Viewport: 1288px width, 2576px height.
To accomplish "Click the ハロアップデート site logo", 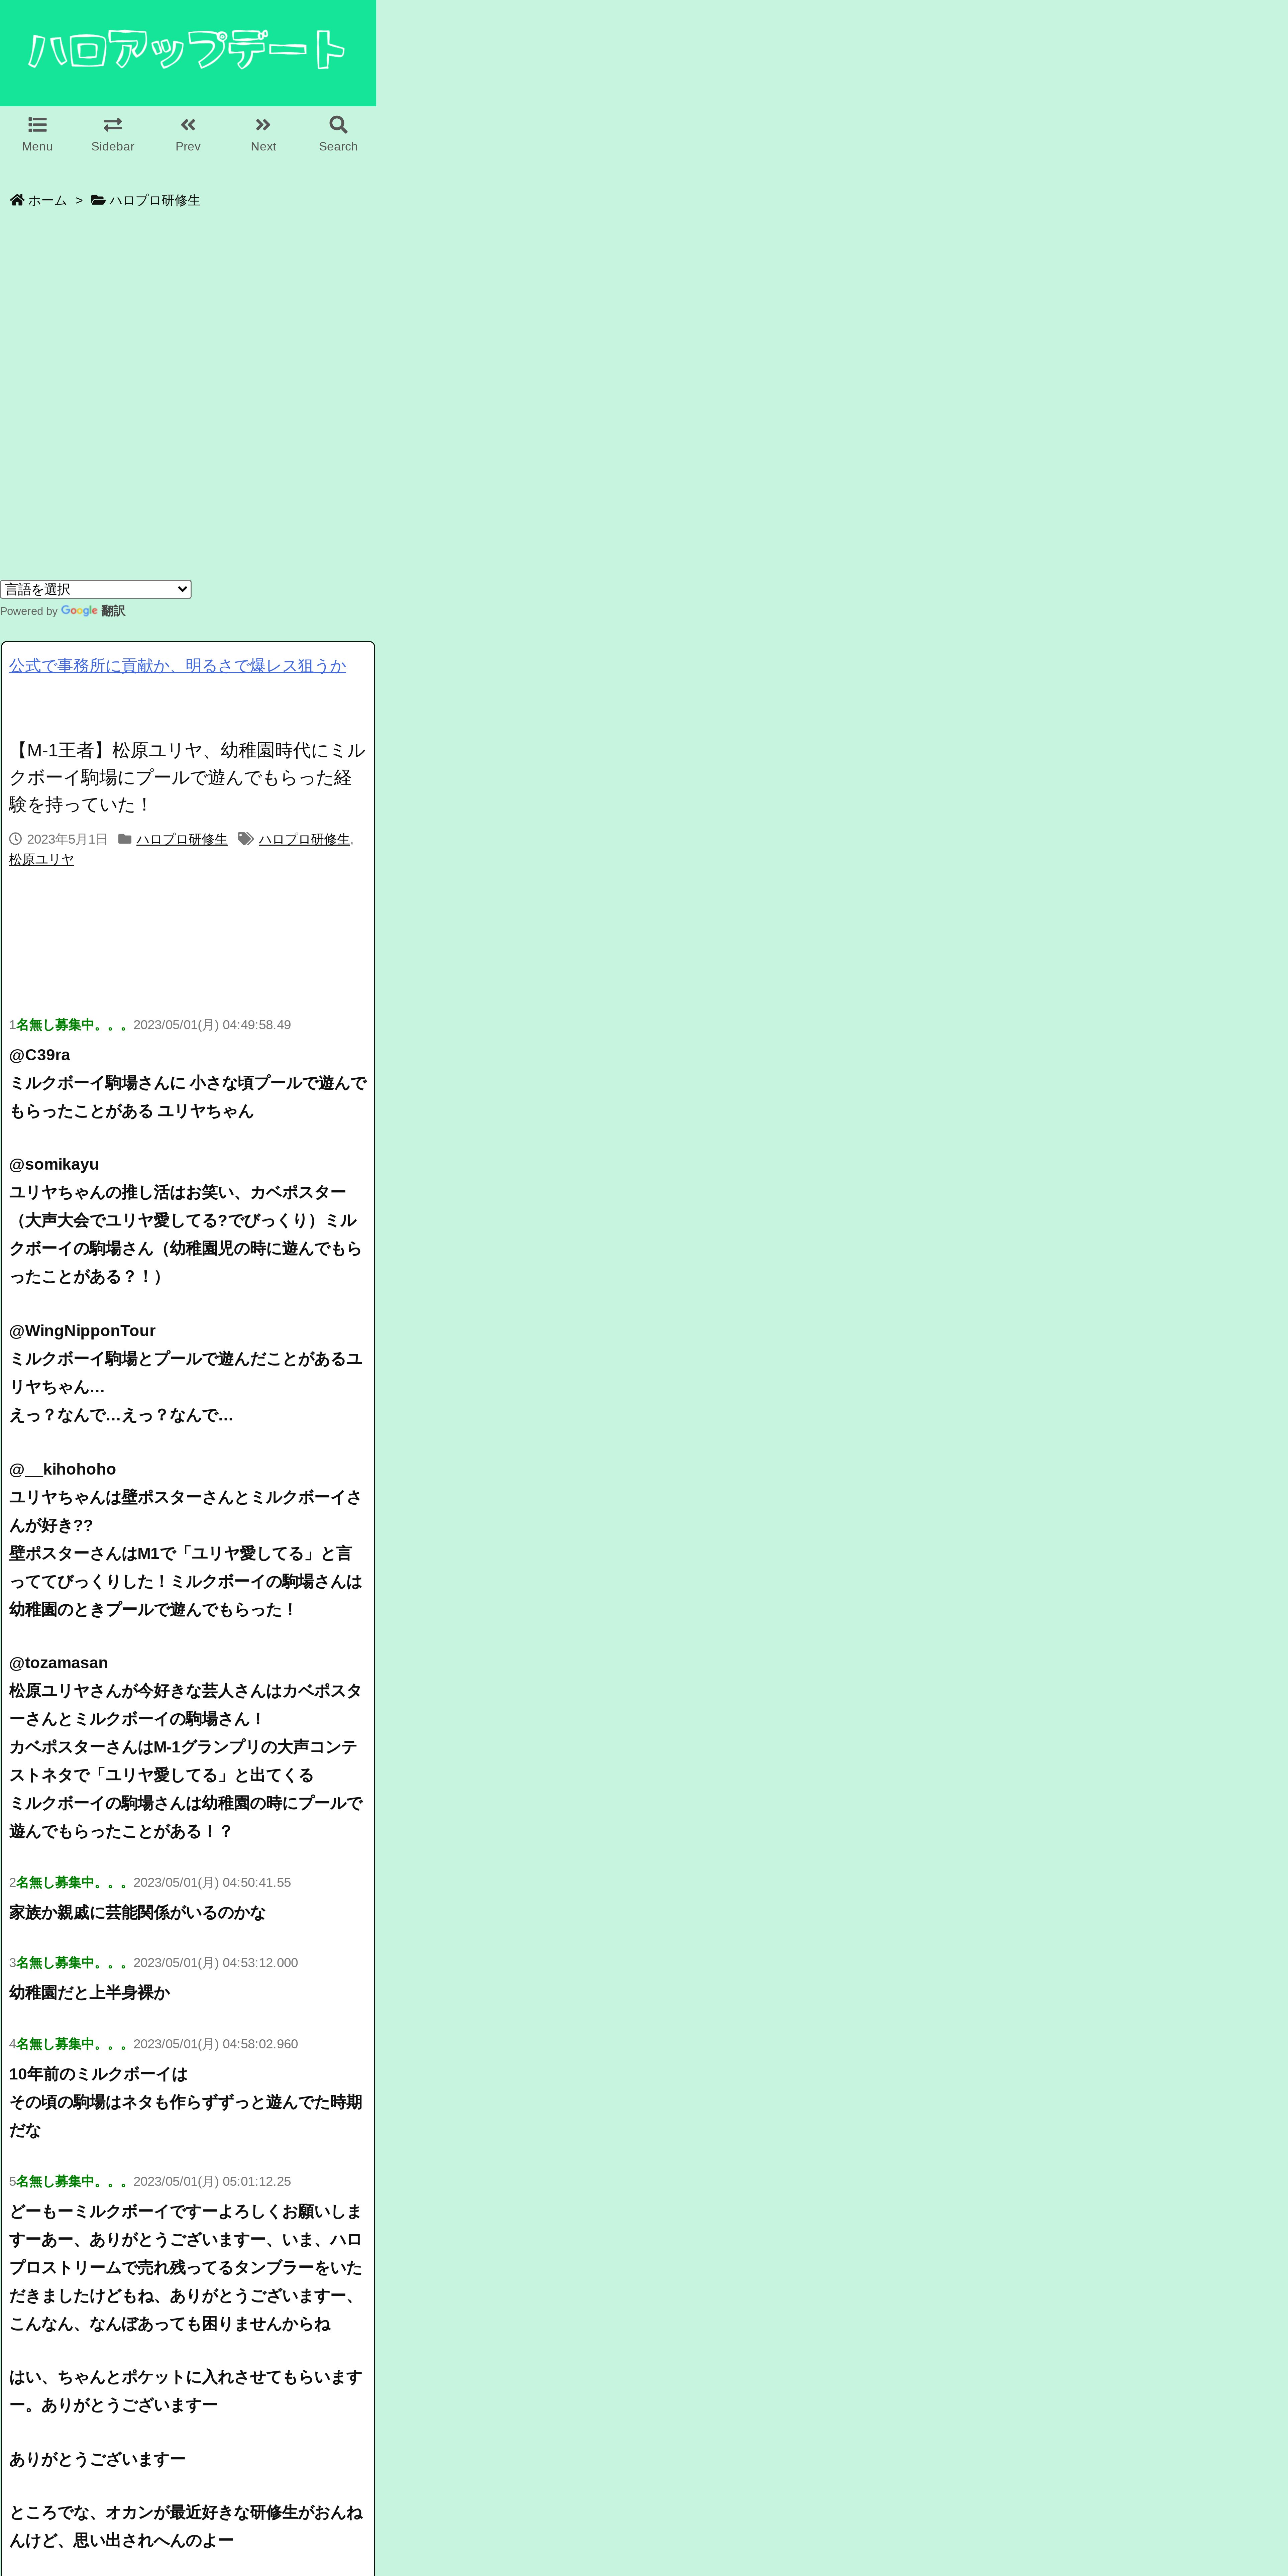I will [187, 50].
